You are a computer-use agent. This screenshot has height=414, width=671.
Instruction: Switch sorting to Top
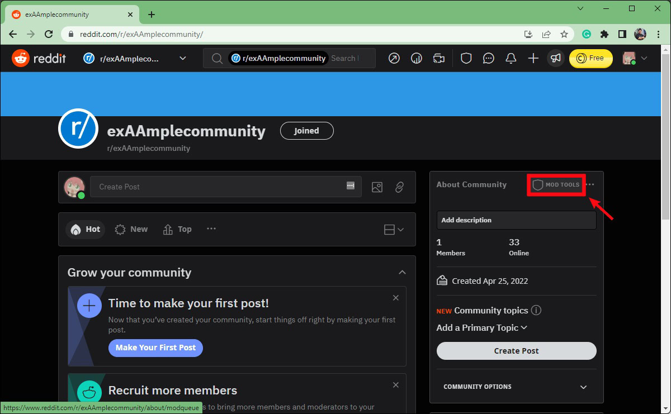point(177,229)
